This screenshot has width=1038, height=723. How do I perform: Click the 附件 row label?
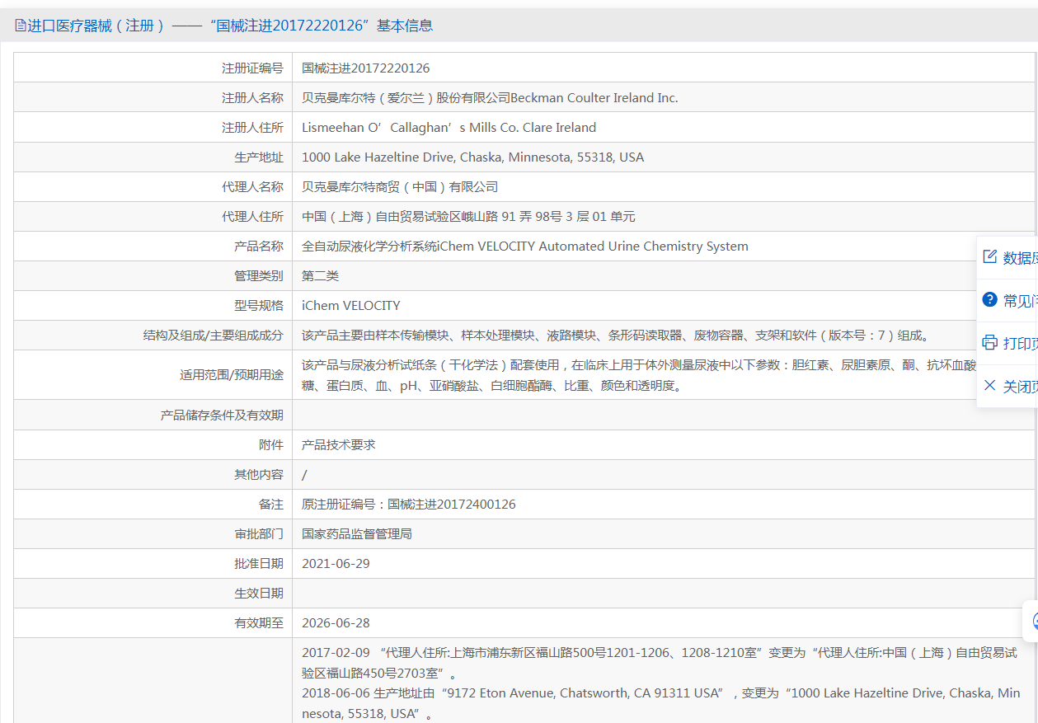coord(271,445)
